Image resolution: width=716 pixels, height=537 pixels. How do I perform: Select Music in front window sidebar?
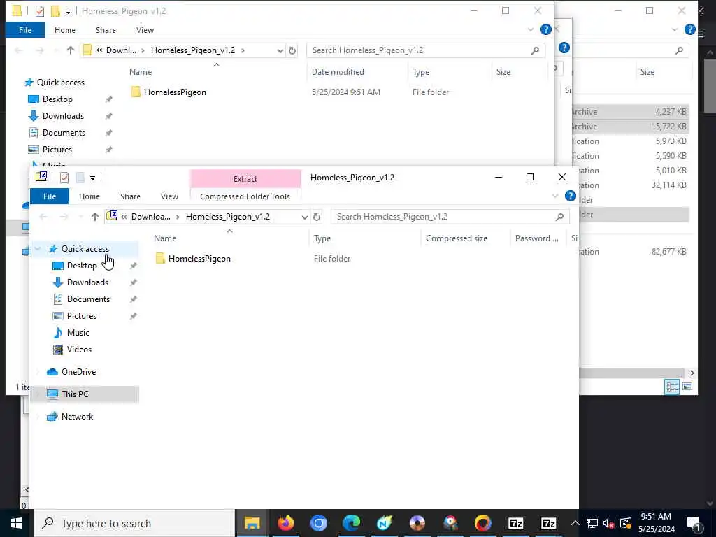tap(78, 333)
